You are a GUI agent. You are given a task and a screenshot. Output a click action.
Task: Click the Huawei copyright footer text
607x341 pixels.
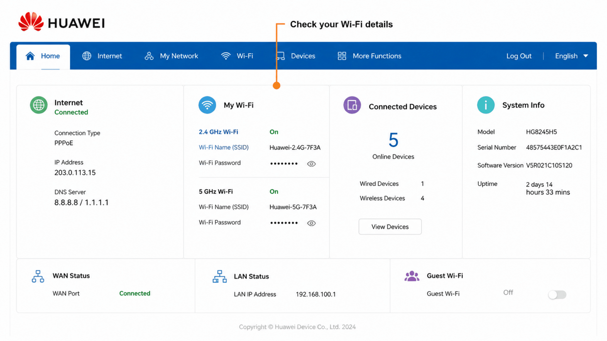(297, 327)
